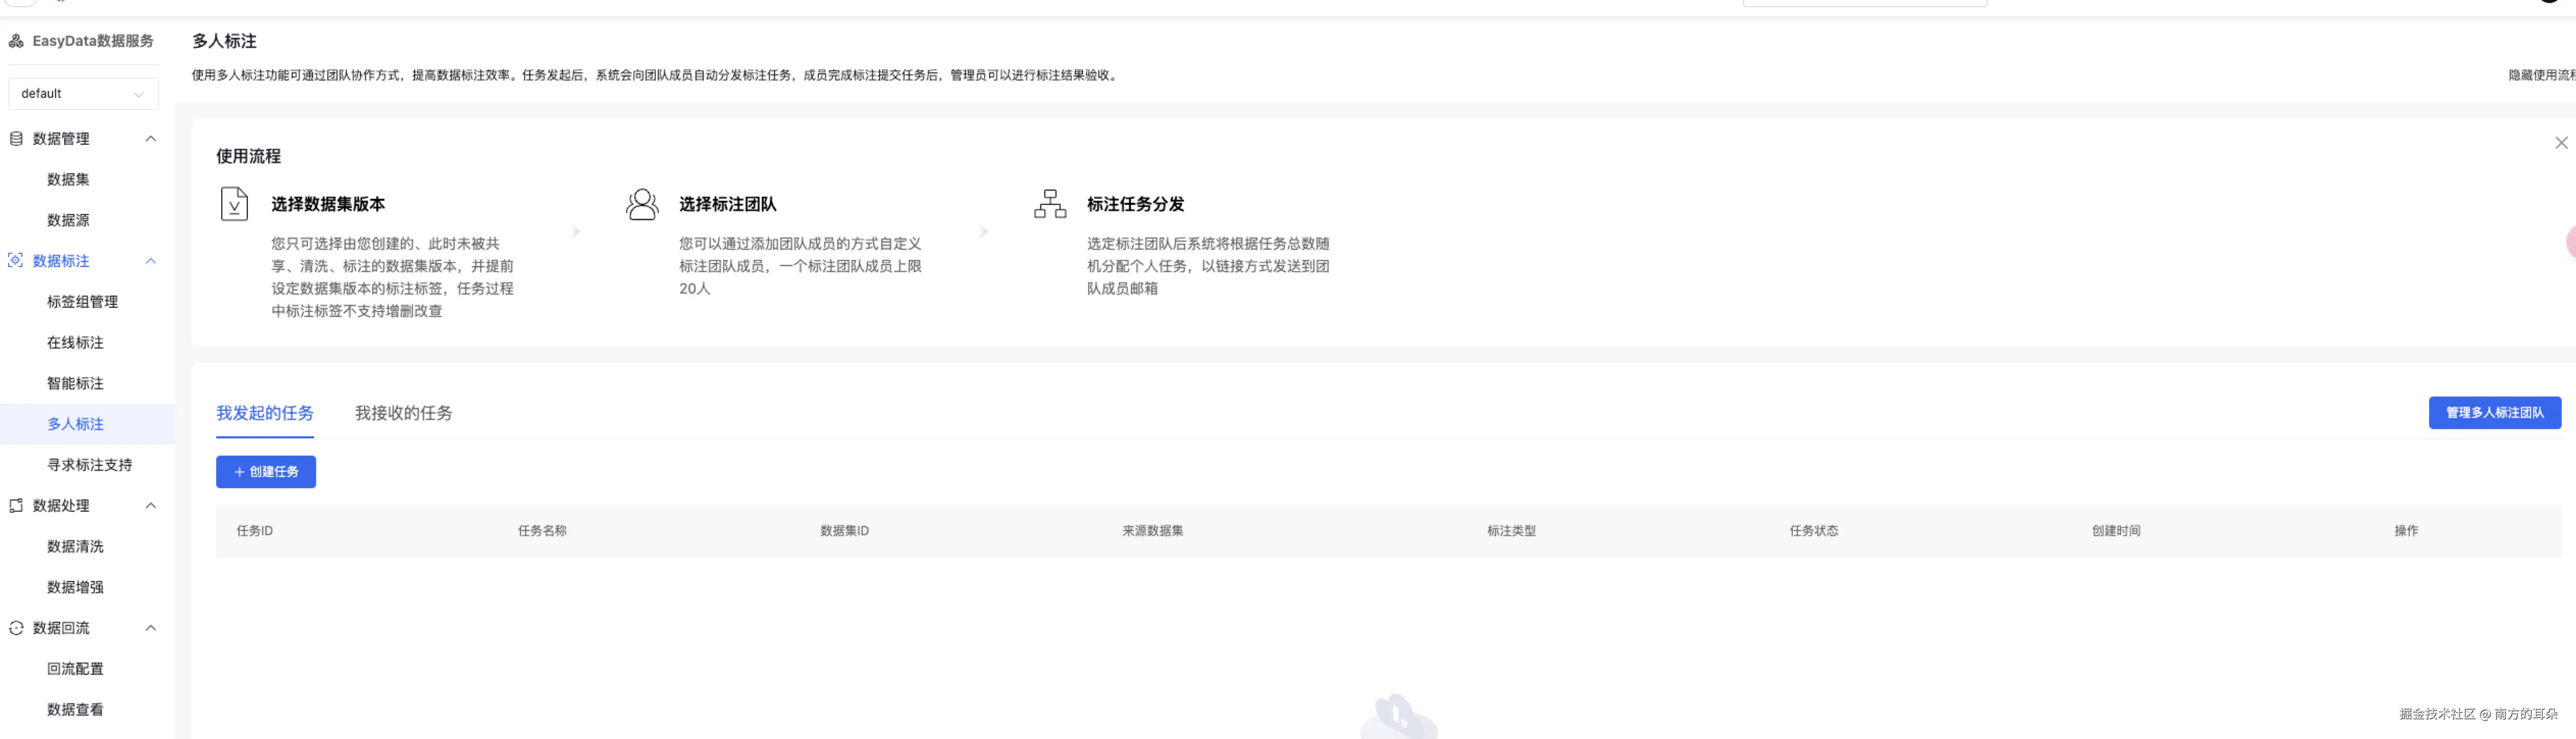
Task: Click the 数据处理 sidebar icon
Action: [16, 506]
